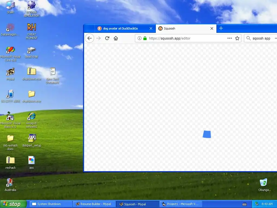Show site information for squoosh.app
This screenshot has width=277, height=208.
[x=139, y=38]
